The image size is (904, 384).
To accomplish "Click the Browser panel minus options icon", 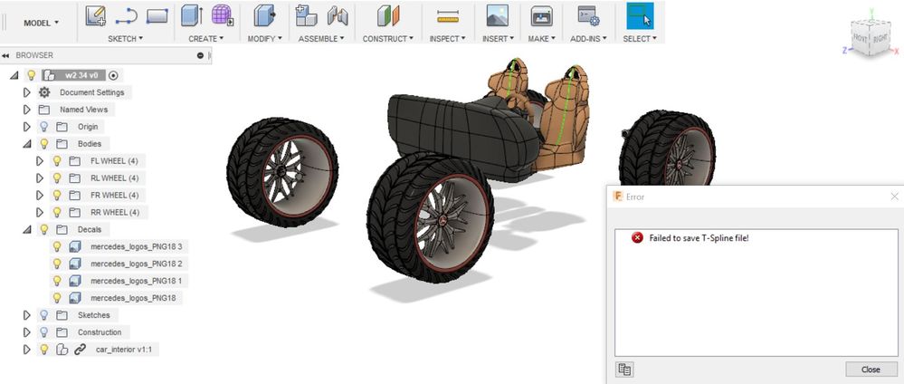I will 200,55.
